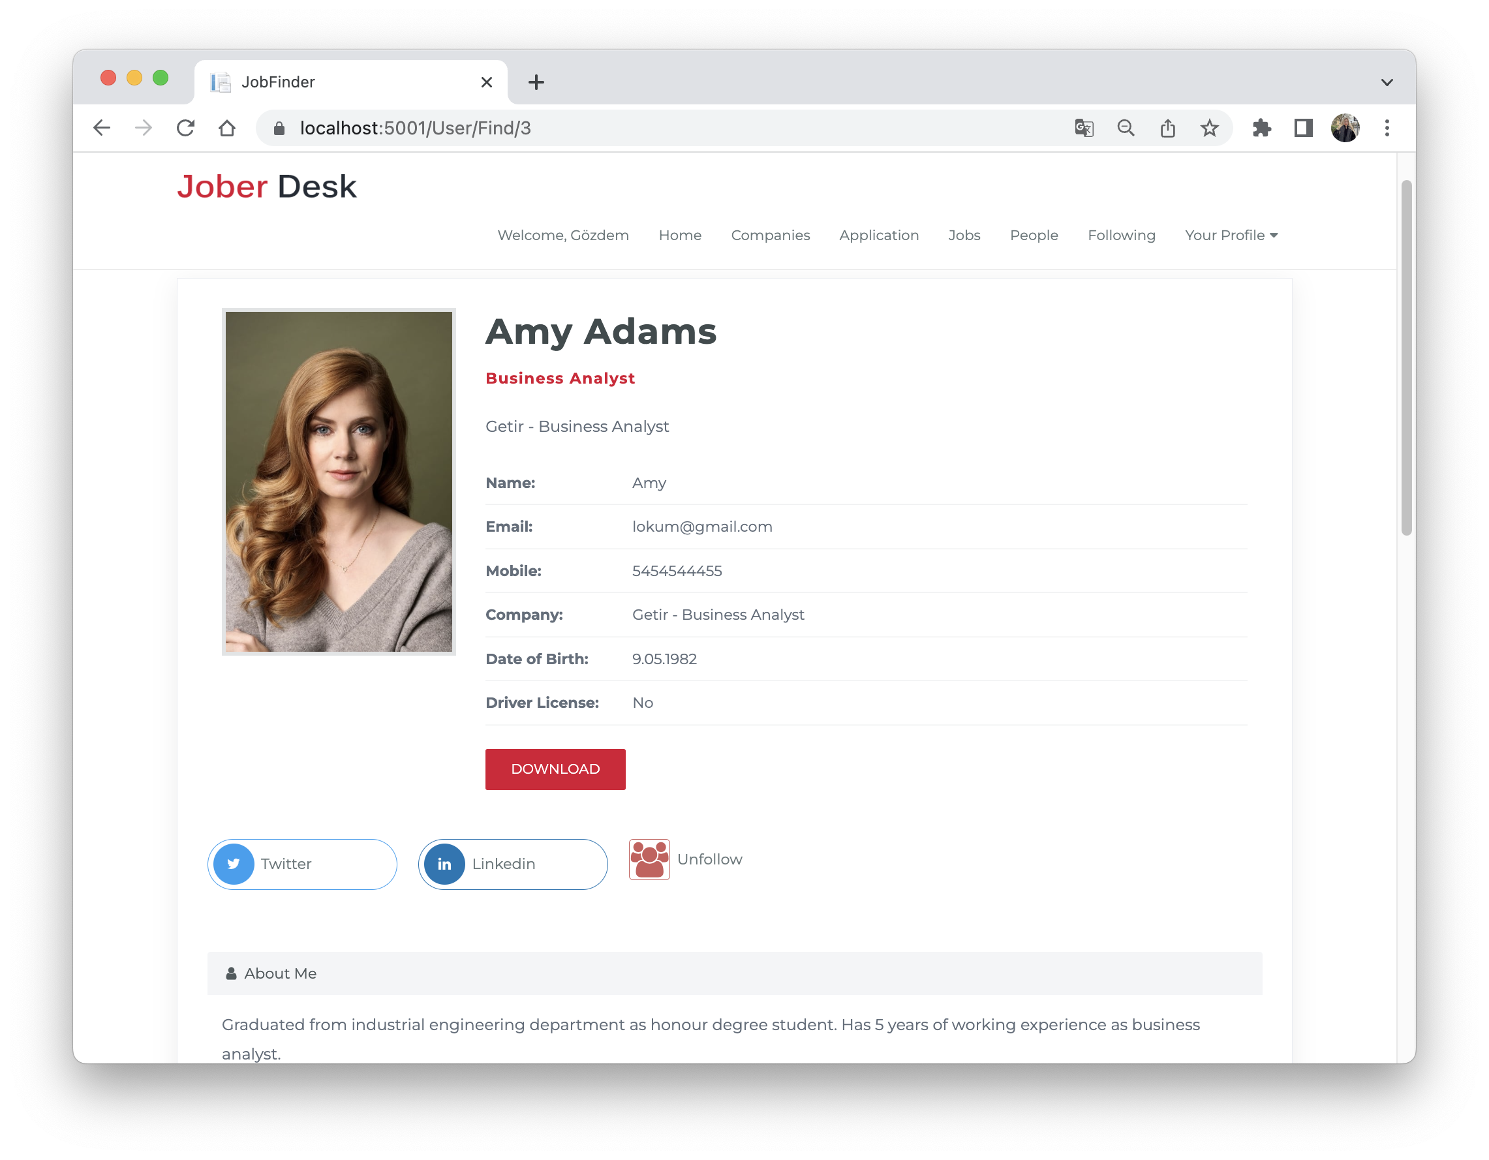Open the Extensions puzzle icon

click(x=1261, y=128)
